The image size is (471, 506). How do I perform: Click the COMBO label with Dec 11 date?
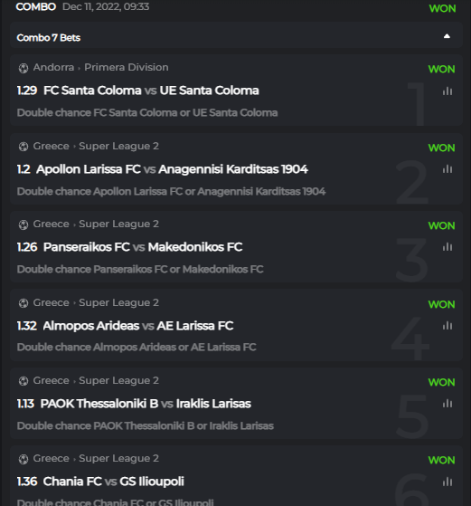(82, 6)
